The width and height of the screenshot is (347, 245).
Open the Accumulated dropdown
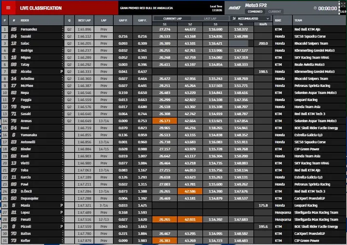coord(251,18)
